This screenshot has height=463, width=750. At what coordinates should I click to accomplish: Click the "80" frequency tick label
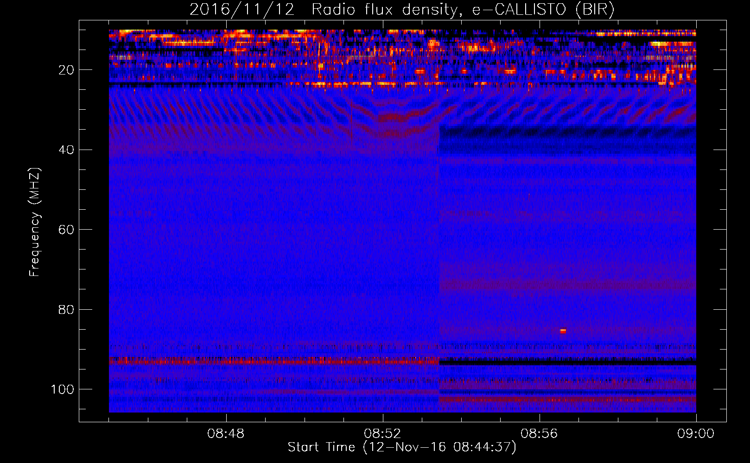tap(66, 309)
